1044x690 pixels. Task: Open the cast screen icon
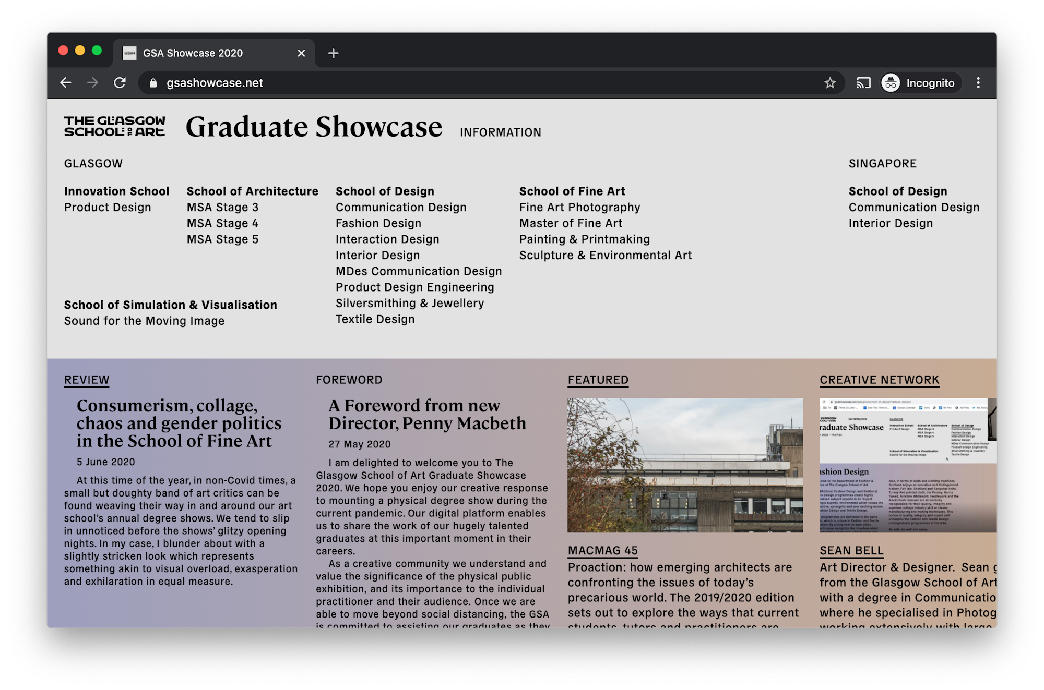[x=863, y=83]
